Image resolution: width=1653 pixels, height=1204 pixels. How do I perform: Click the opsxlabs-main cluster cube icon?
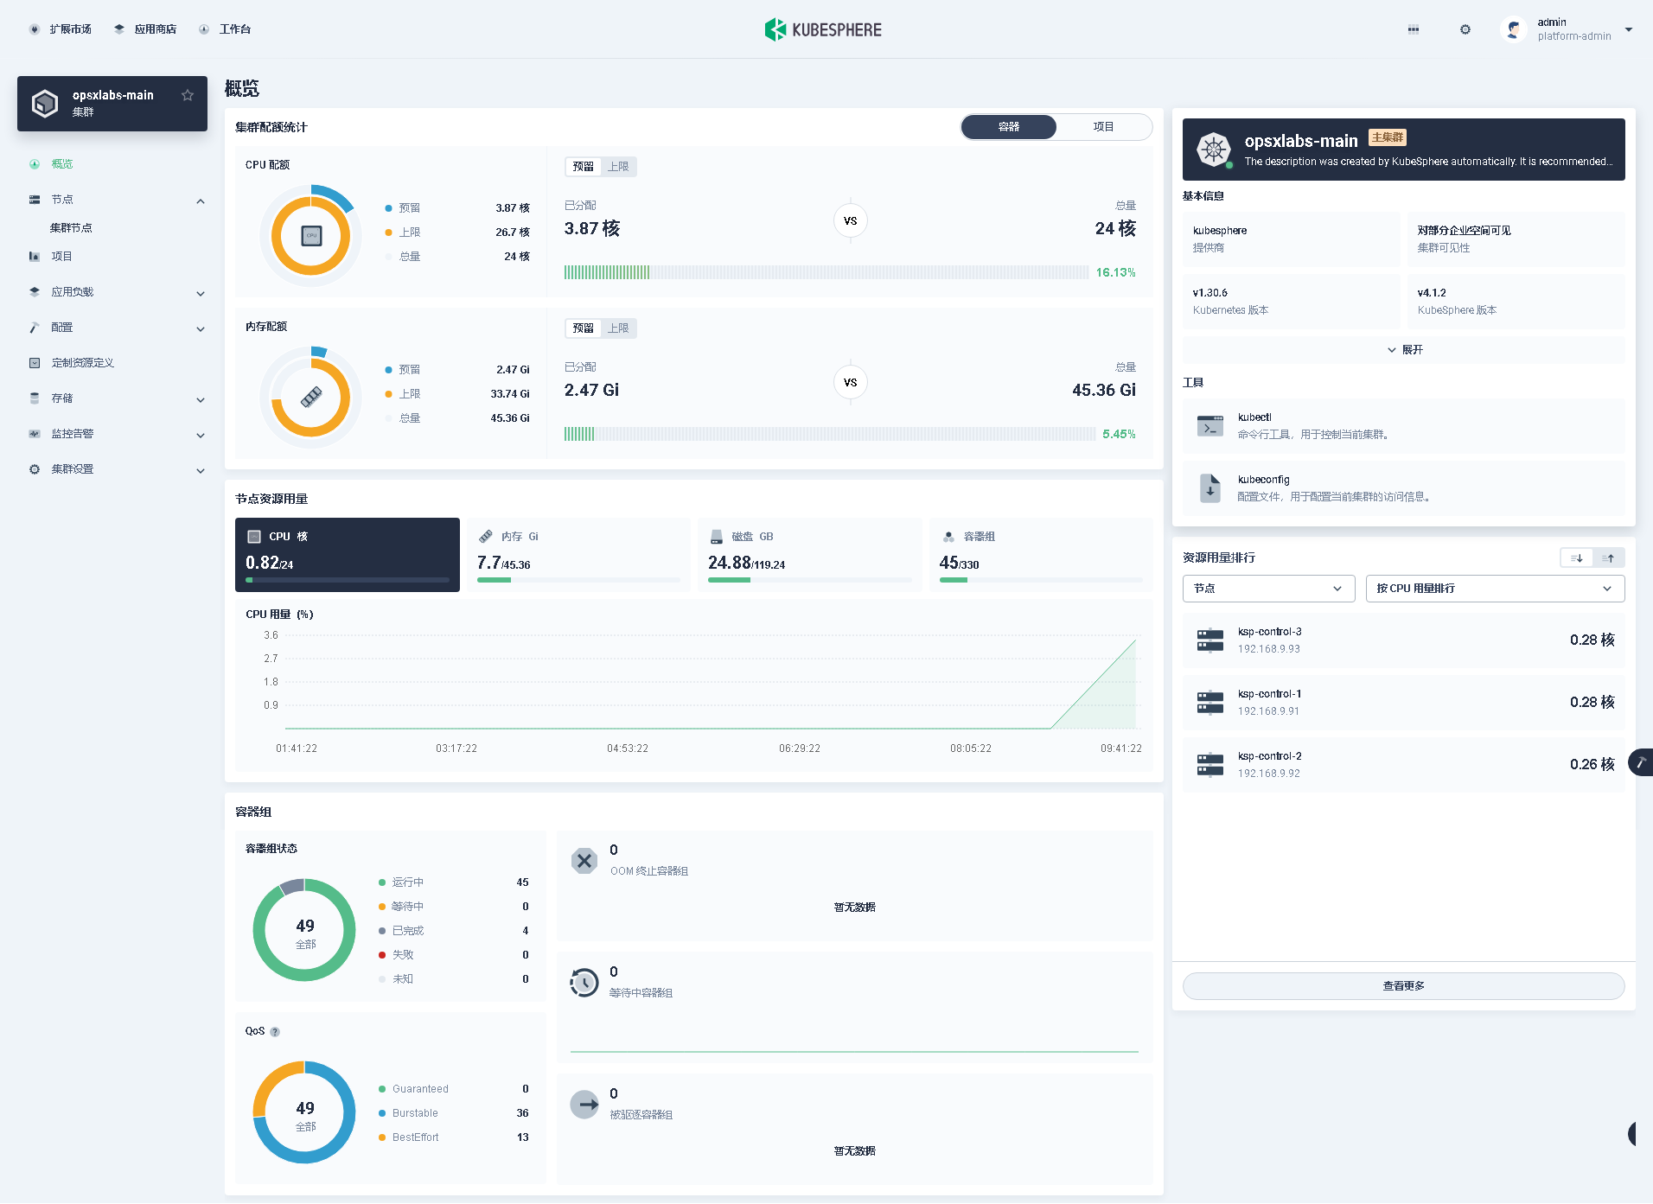pyautogui.click(x=45, y=104)
